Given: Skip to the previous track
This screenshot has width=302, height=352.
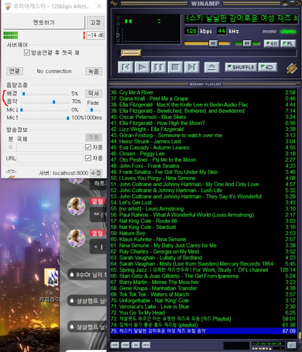Looking at the screenshot, I should click(126, 67).
